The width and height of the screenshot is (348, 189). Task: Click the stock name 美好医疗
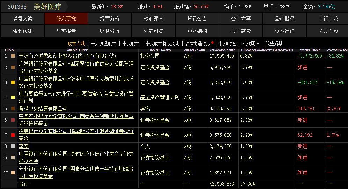tap(47, 7)
